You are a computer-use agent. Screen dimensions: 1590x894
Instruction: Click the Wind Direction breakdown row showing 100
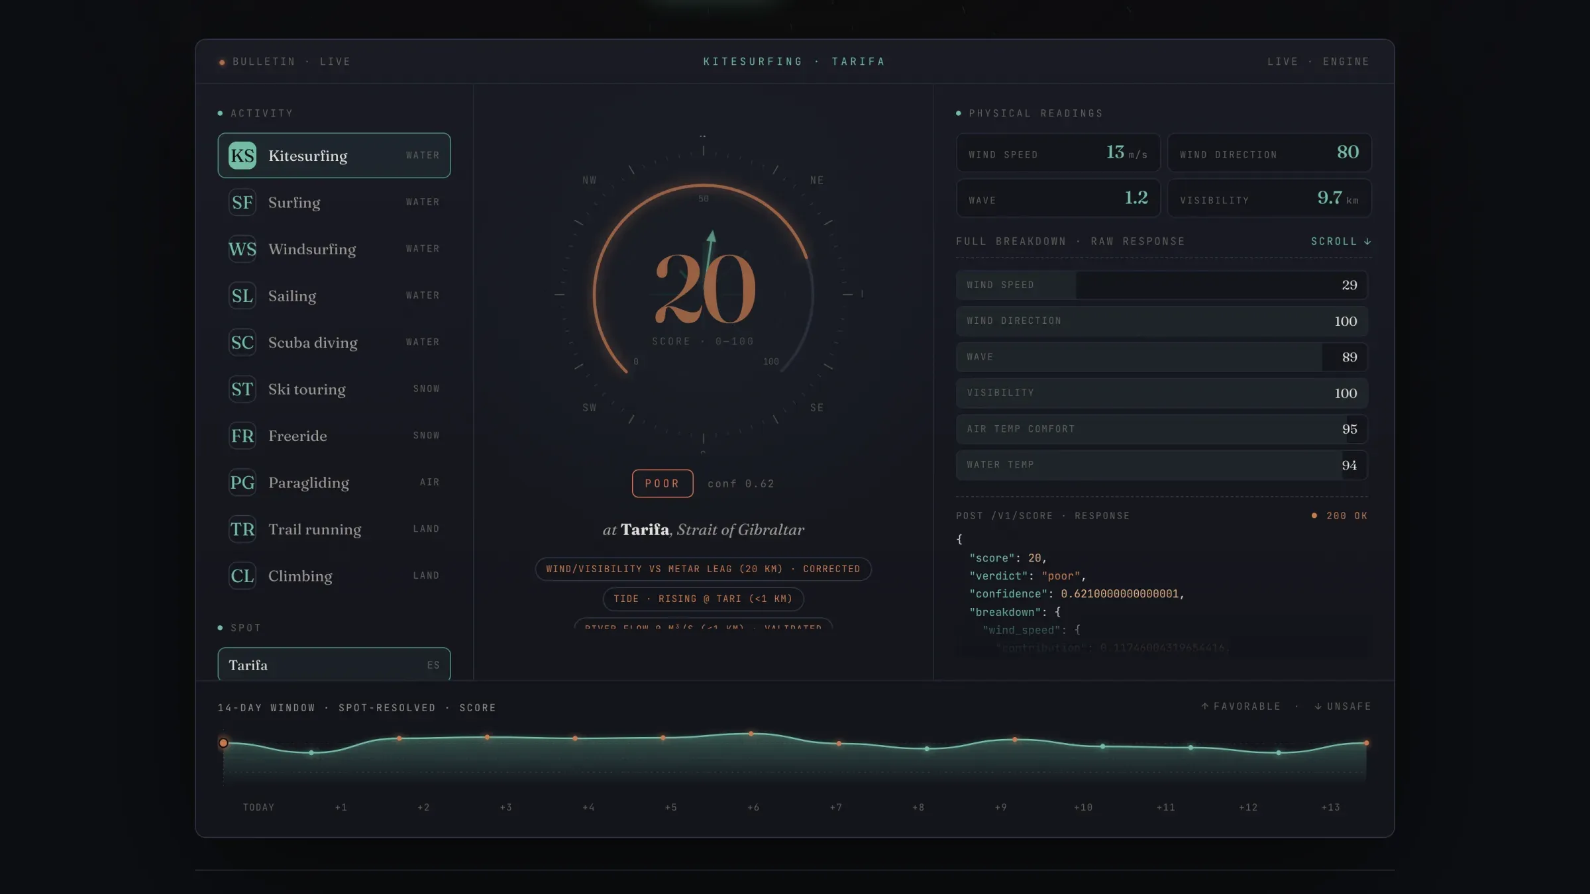coord(1161,321)
